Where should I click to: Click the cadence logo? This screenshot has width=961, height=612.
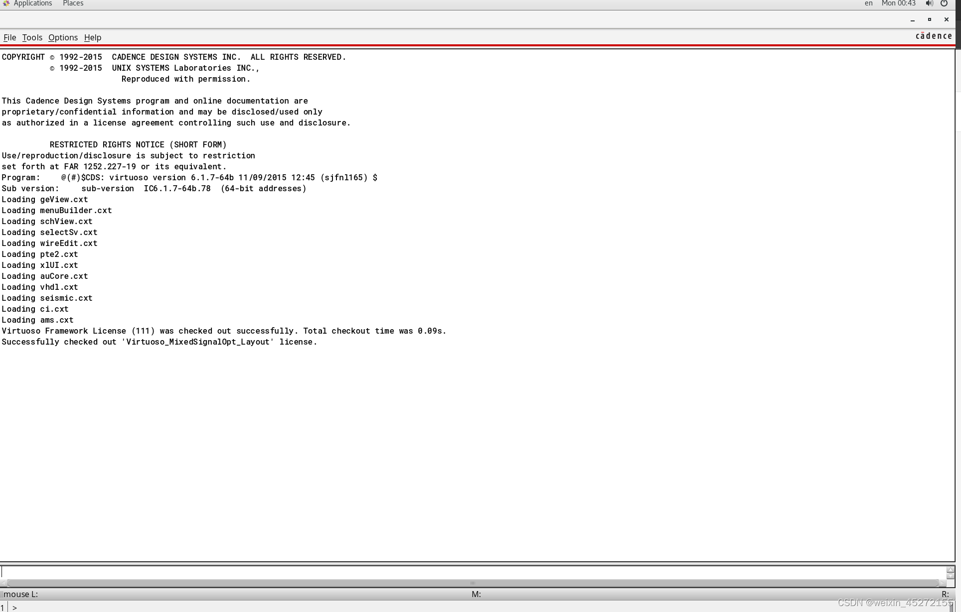pyautogui.click(x=934, y=36)
